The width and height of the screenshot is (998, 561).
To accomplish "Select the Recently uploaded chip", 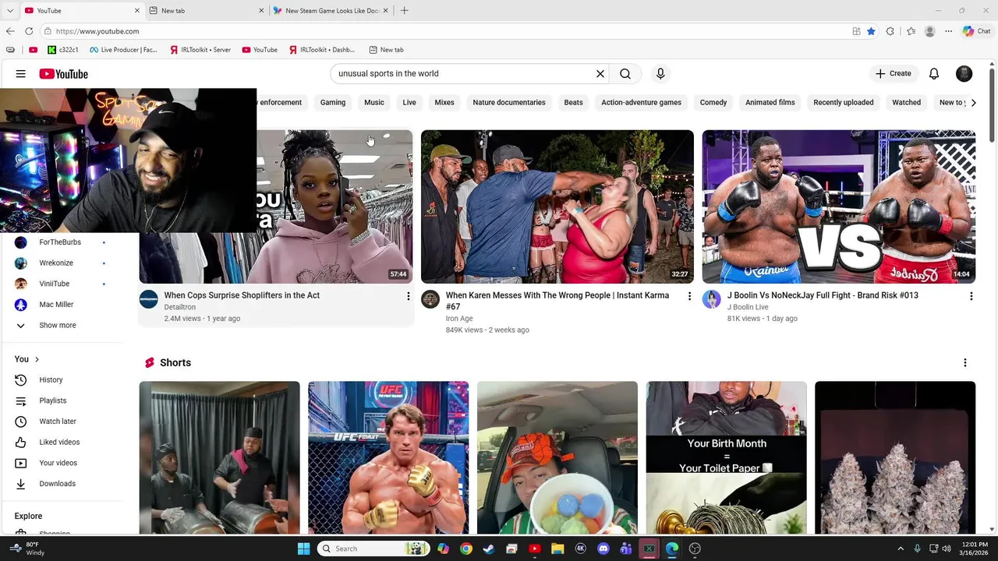I will point(844,103).
